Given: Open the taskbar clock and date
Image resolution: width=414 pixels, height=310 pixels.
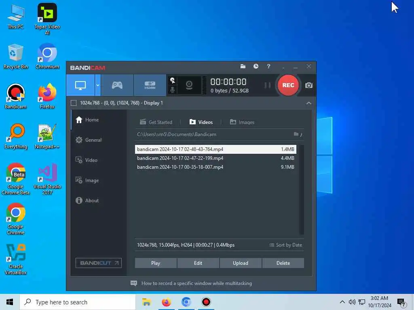Looking at the screenshot, I should 379,302.
